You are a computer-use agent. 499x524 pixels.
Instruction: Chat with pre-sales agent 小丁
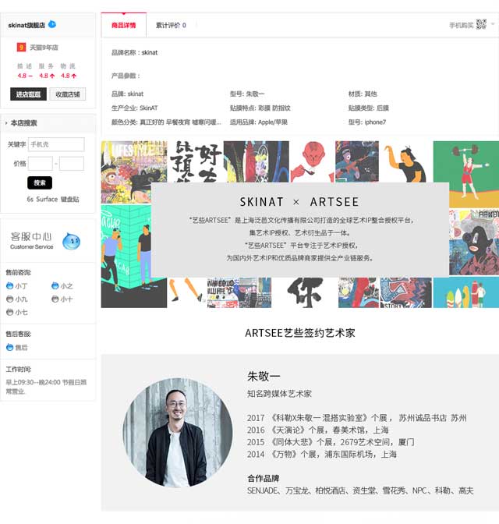click(16, 285)
